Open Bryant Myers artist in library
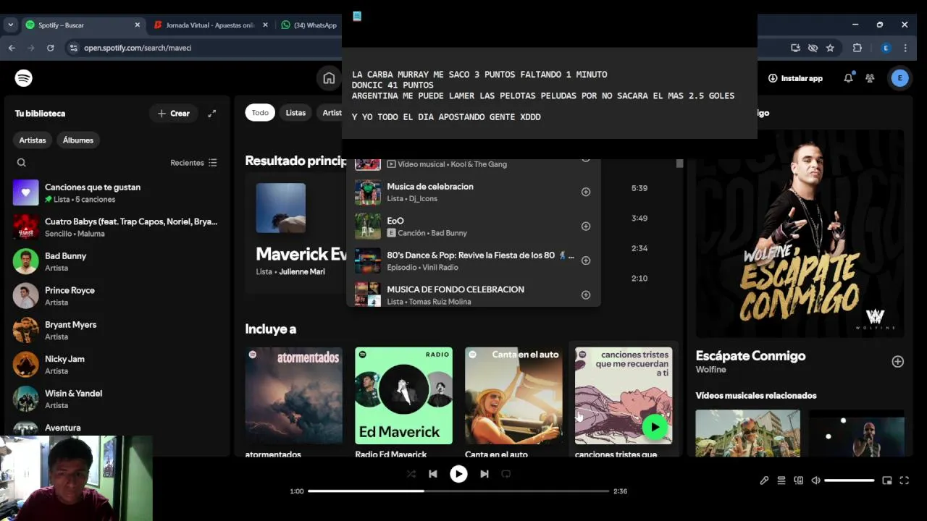This screenshot has width=927, height=521. pos(117,330)
